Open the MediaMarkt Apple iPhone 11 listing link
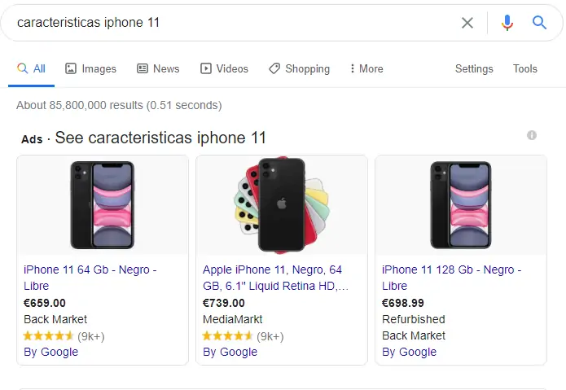566x390 pixels. point(275,278)
